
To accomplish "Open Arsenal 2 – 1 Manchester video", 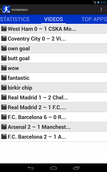I will point(54,127).
